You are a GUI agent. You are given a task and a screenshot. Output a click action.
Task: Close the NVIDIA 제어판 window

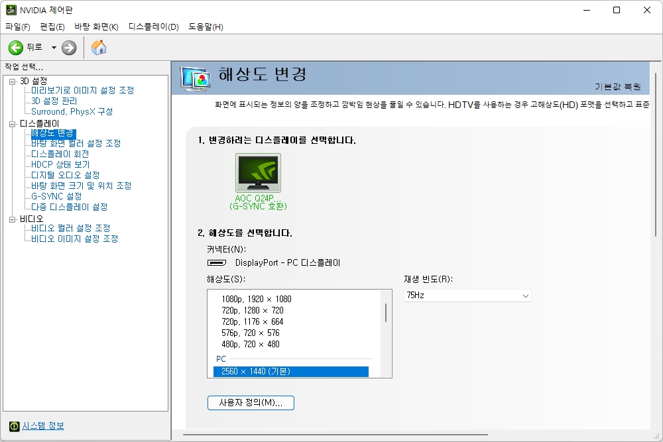click(x=647, y=10)
